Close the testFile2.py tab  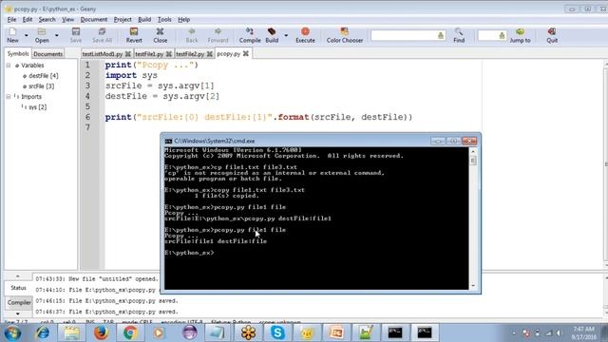[x=210, y=54]
